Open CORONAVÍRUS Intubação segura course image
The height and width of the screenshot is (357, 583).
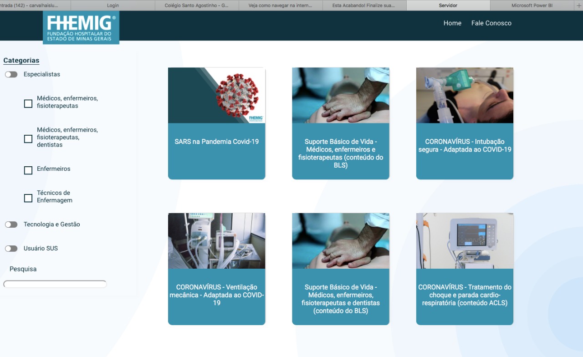pyautogui.click(x=465, y=96)
